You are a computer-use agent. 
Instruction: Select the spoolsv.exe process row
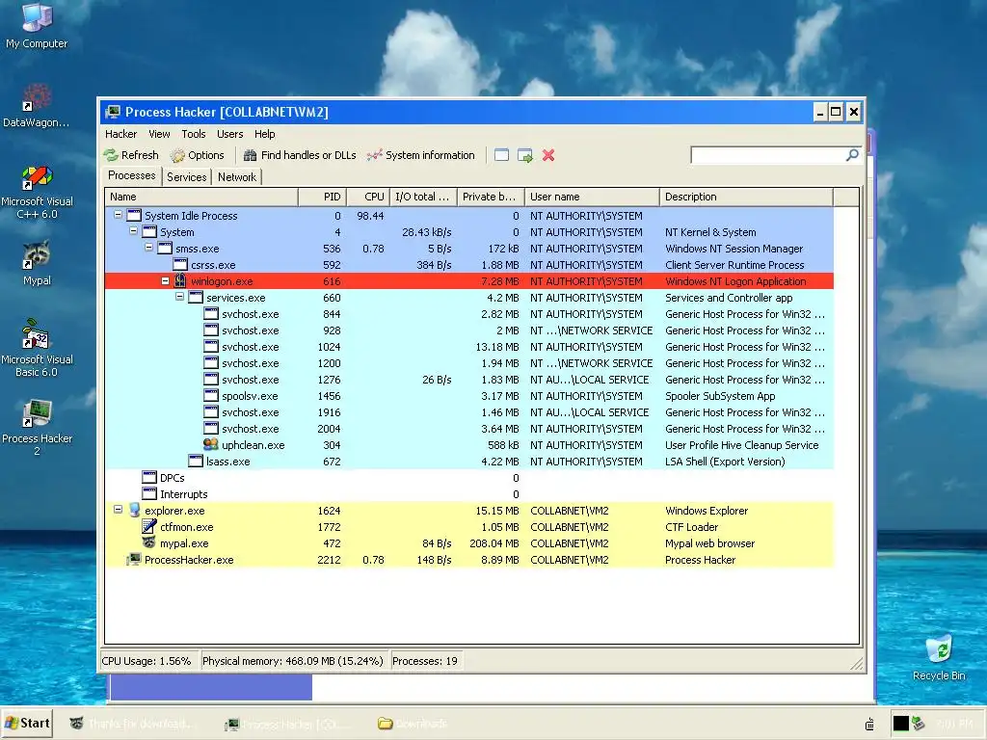click(x=469, y=396)
